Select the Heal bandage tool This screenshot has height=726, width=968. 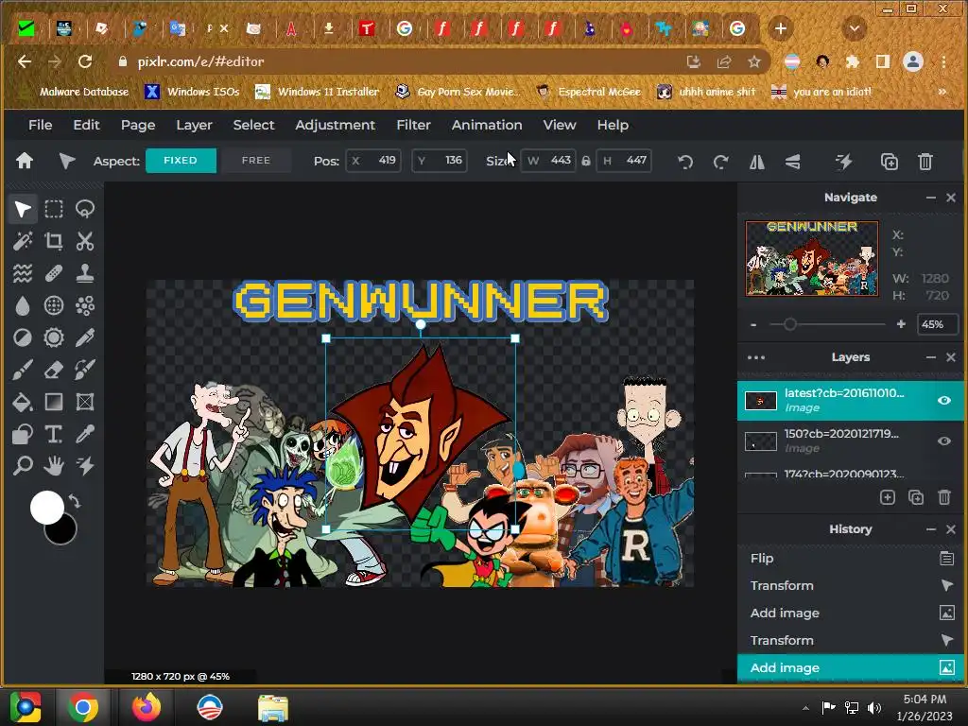pyautogui.click(x=54, y=273)
